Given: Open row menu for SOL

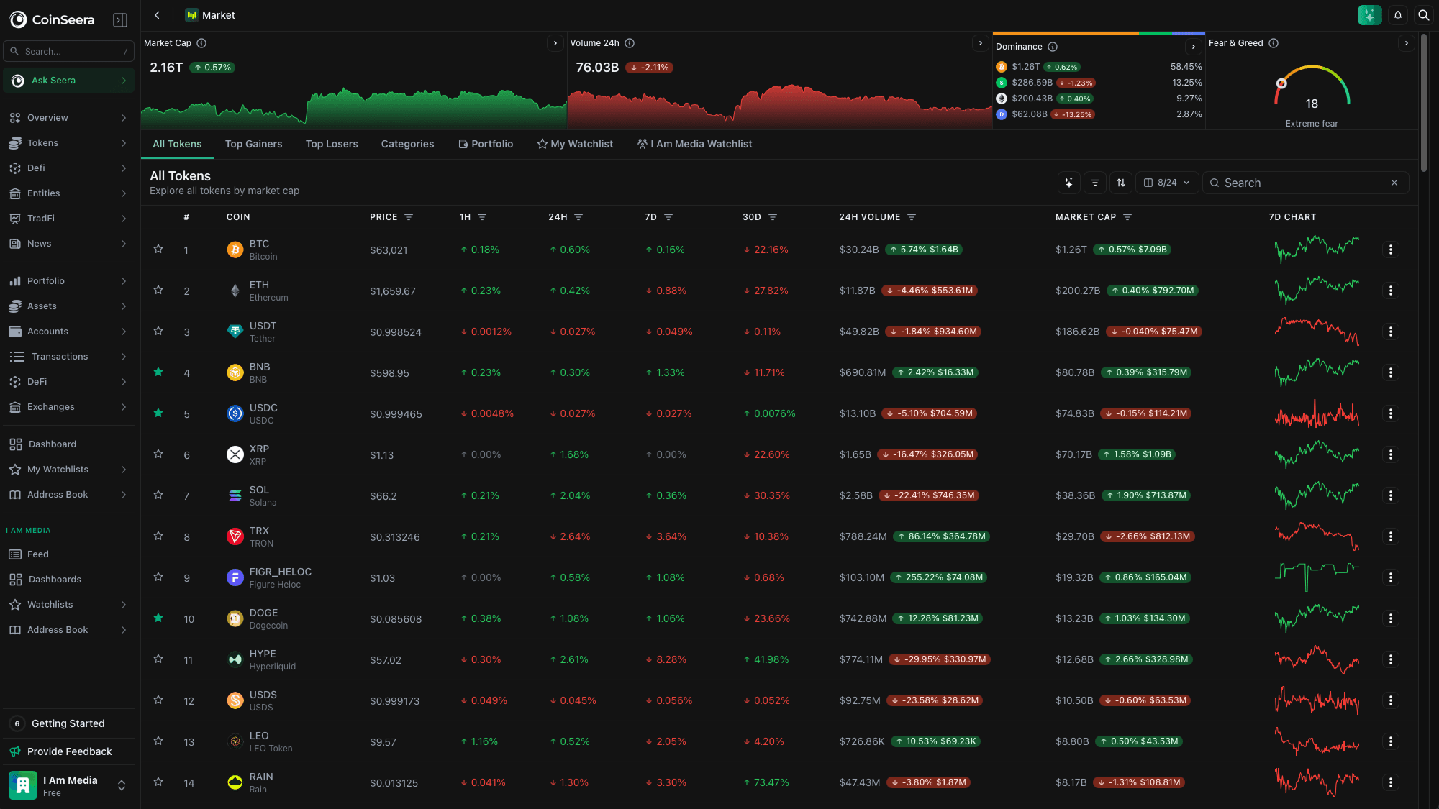Looking at the screenshot, I should click(x=1390, y=495).
